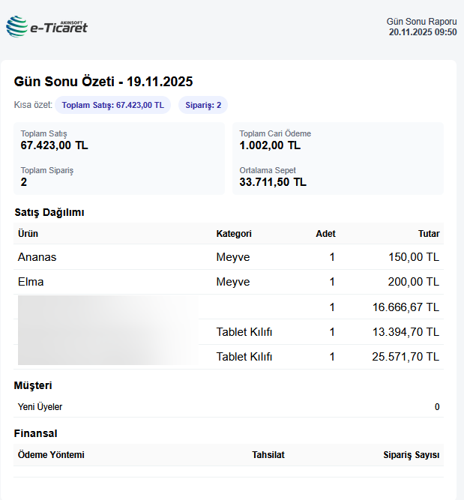
Task: Click the "Gün Sonu Özeti - 19.11.2025" title
Action: click(103, 82)
